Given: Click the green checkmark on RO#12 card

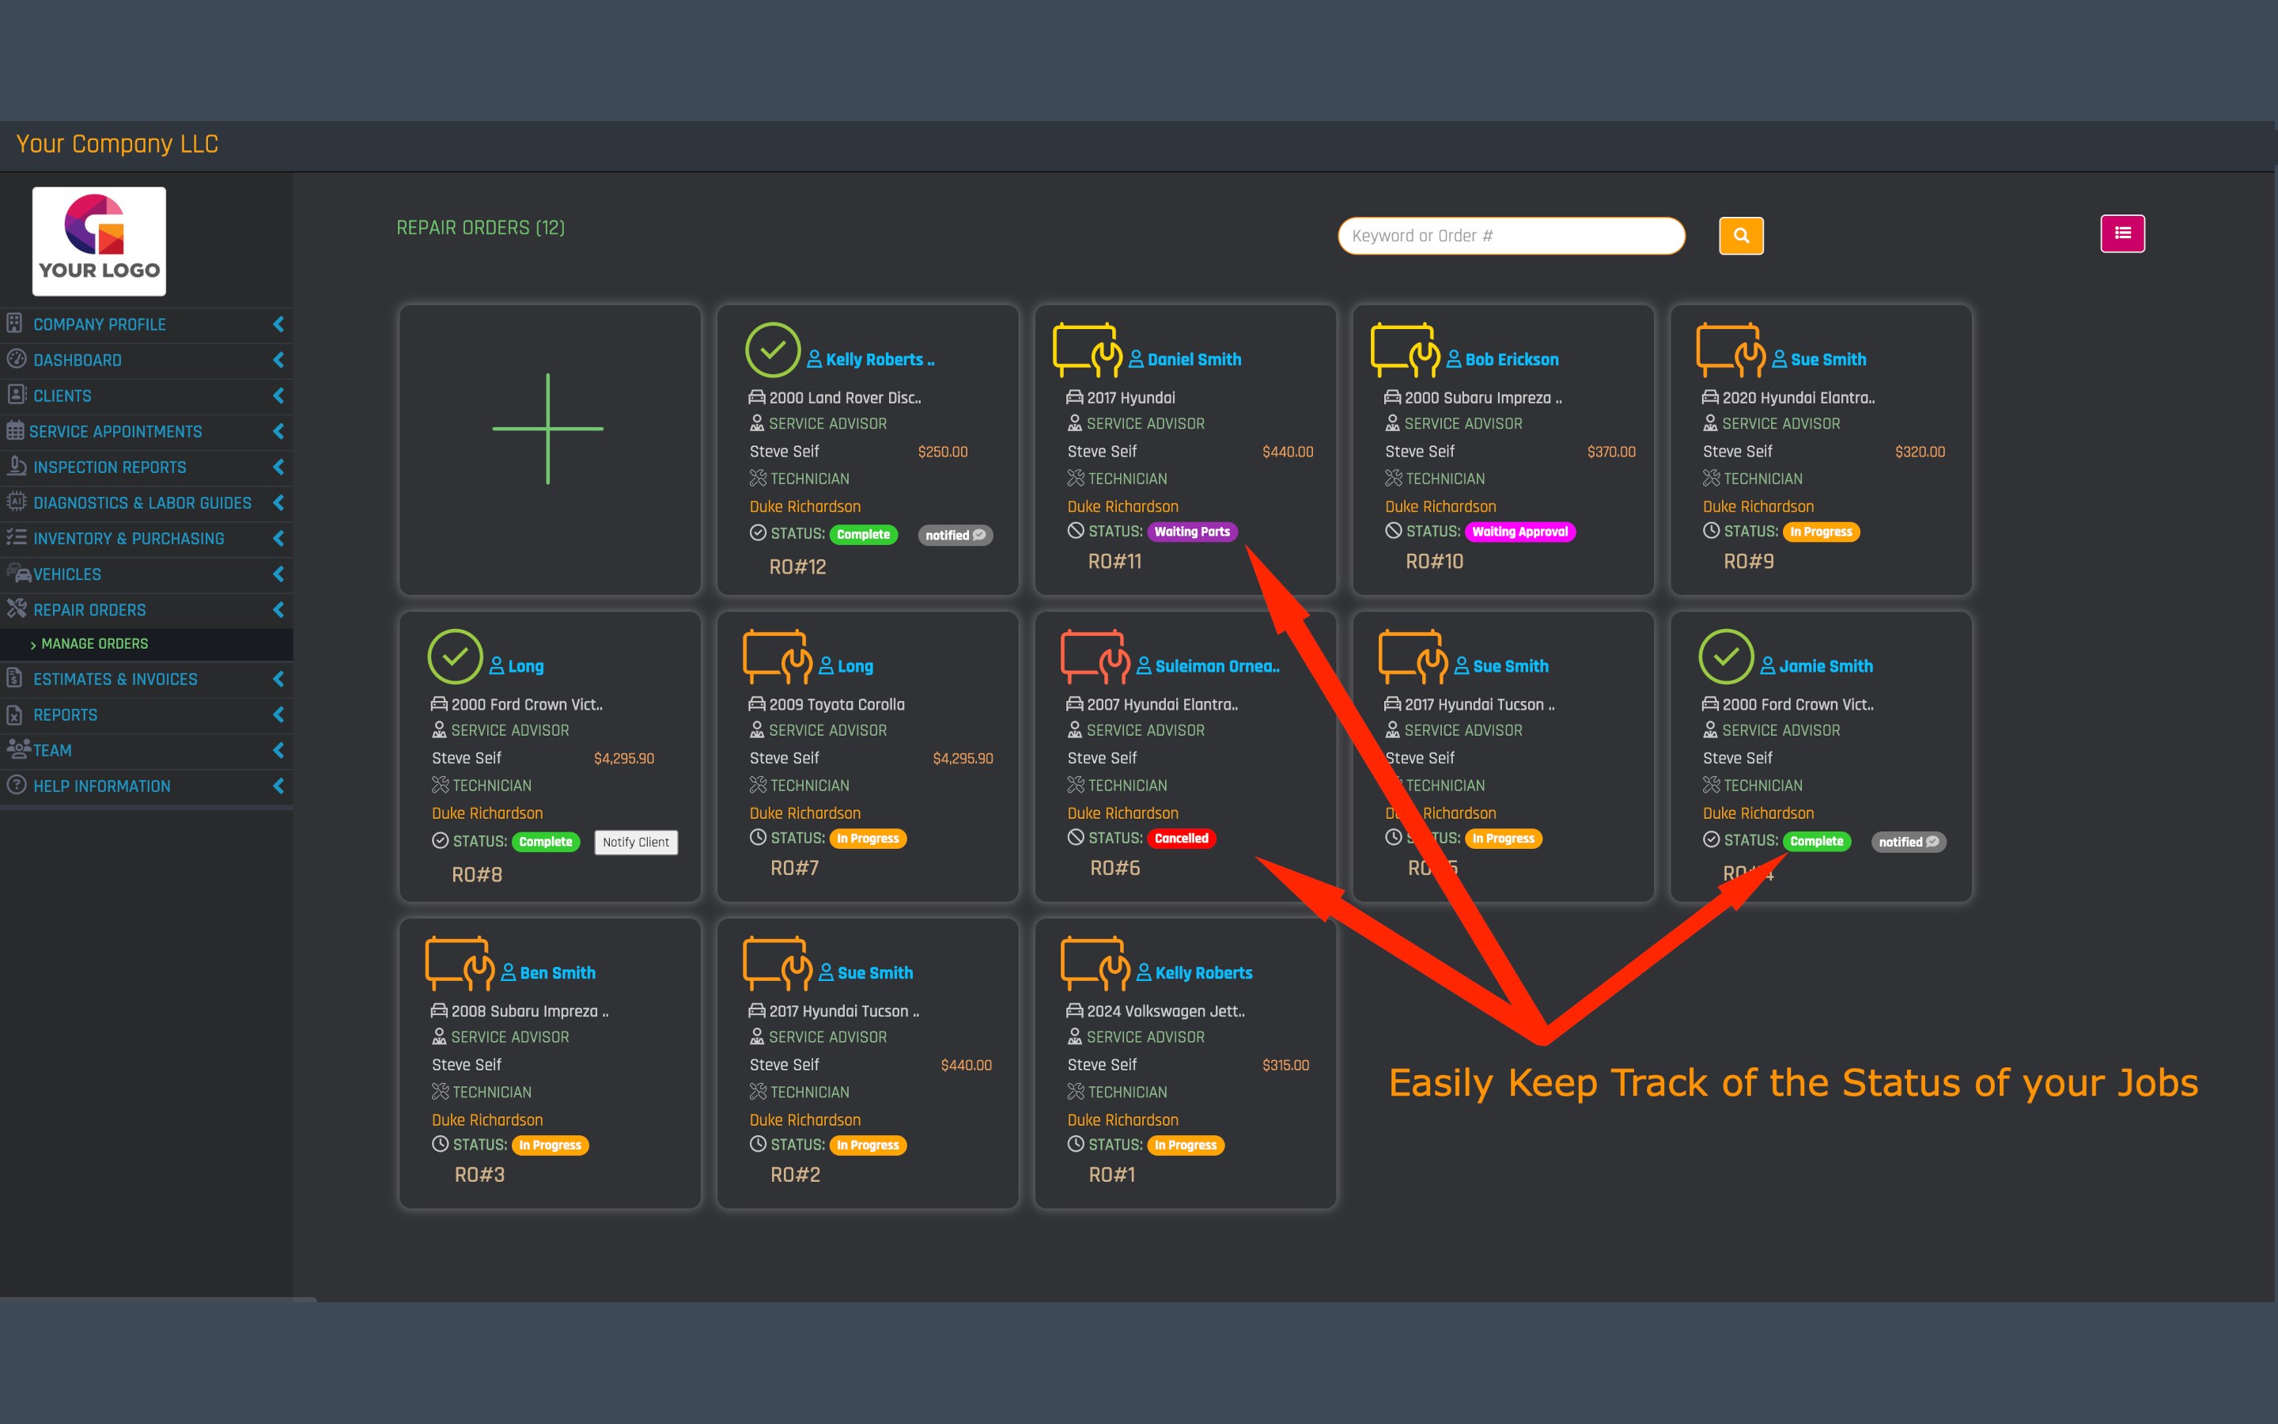Looking at the screenshot, I should coord(773,350).
